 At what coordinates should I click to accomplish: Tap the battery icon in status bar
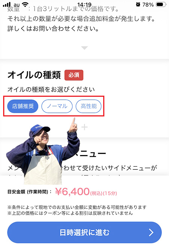(161, 5)
